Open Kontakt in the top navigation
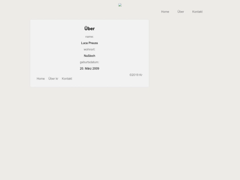Image resolution: width=240 pixels, height=180 pixels. [x=197, y=12]
